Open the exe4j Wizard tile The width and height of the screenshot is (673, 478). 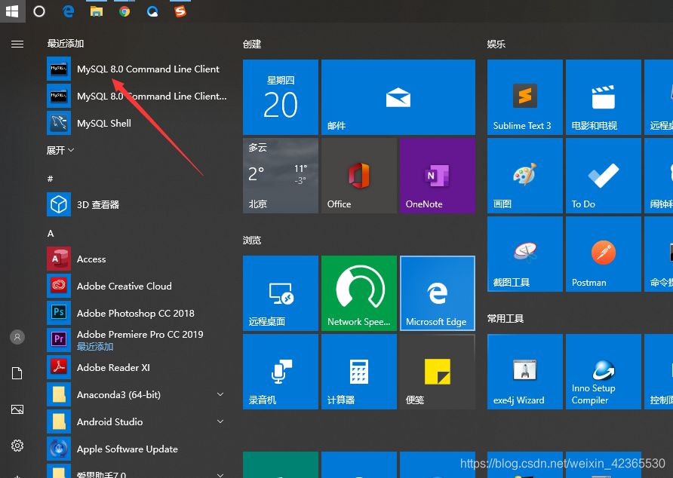tap(525, 372)
